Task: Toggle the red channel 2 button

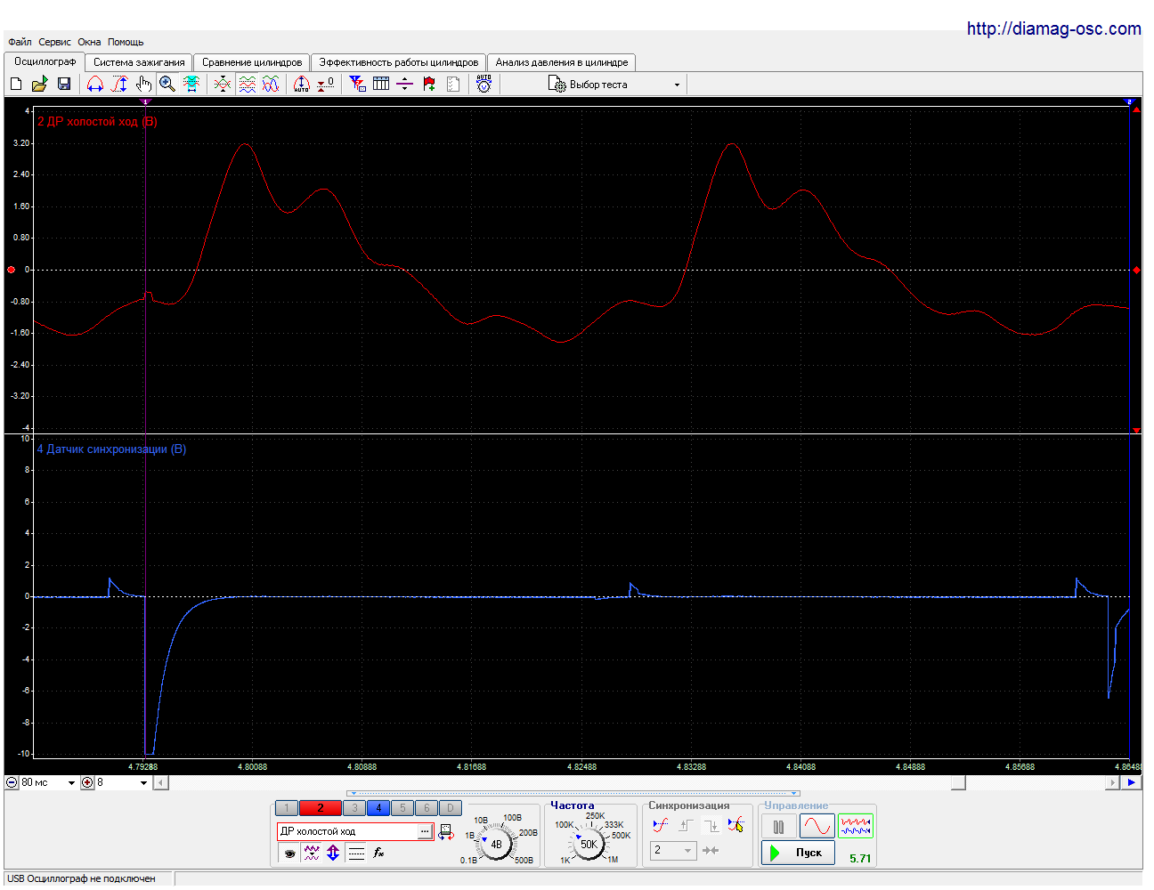Action: [x=321, y=808]
